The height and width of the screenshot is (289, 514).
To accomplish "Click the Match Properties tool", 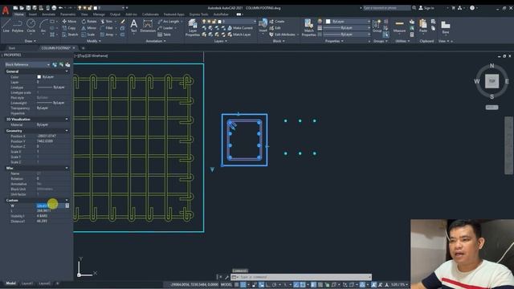I will click(x=308, y=27).
